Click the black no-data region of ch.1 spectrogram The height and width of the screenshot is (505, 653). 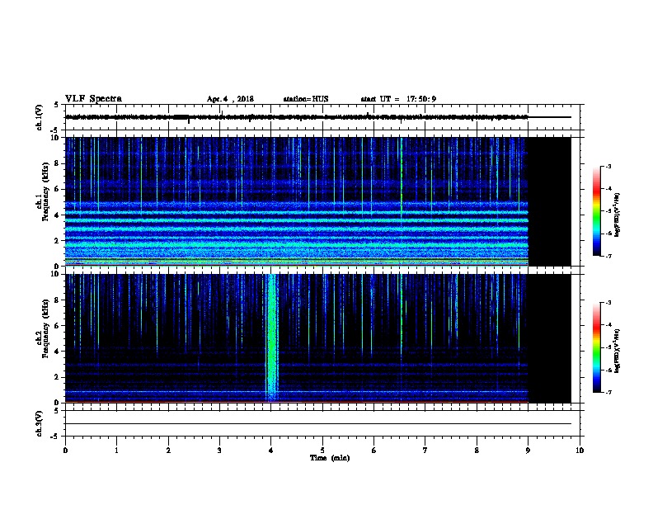[550, 201]
